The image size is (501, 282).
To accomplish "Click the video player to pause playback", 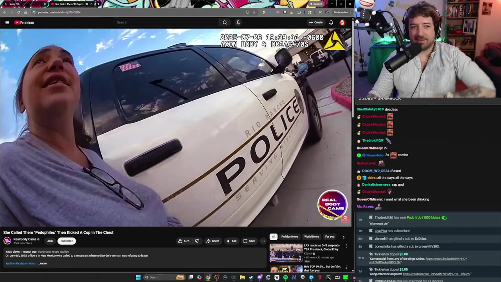I will (176, 128).
